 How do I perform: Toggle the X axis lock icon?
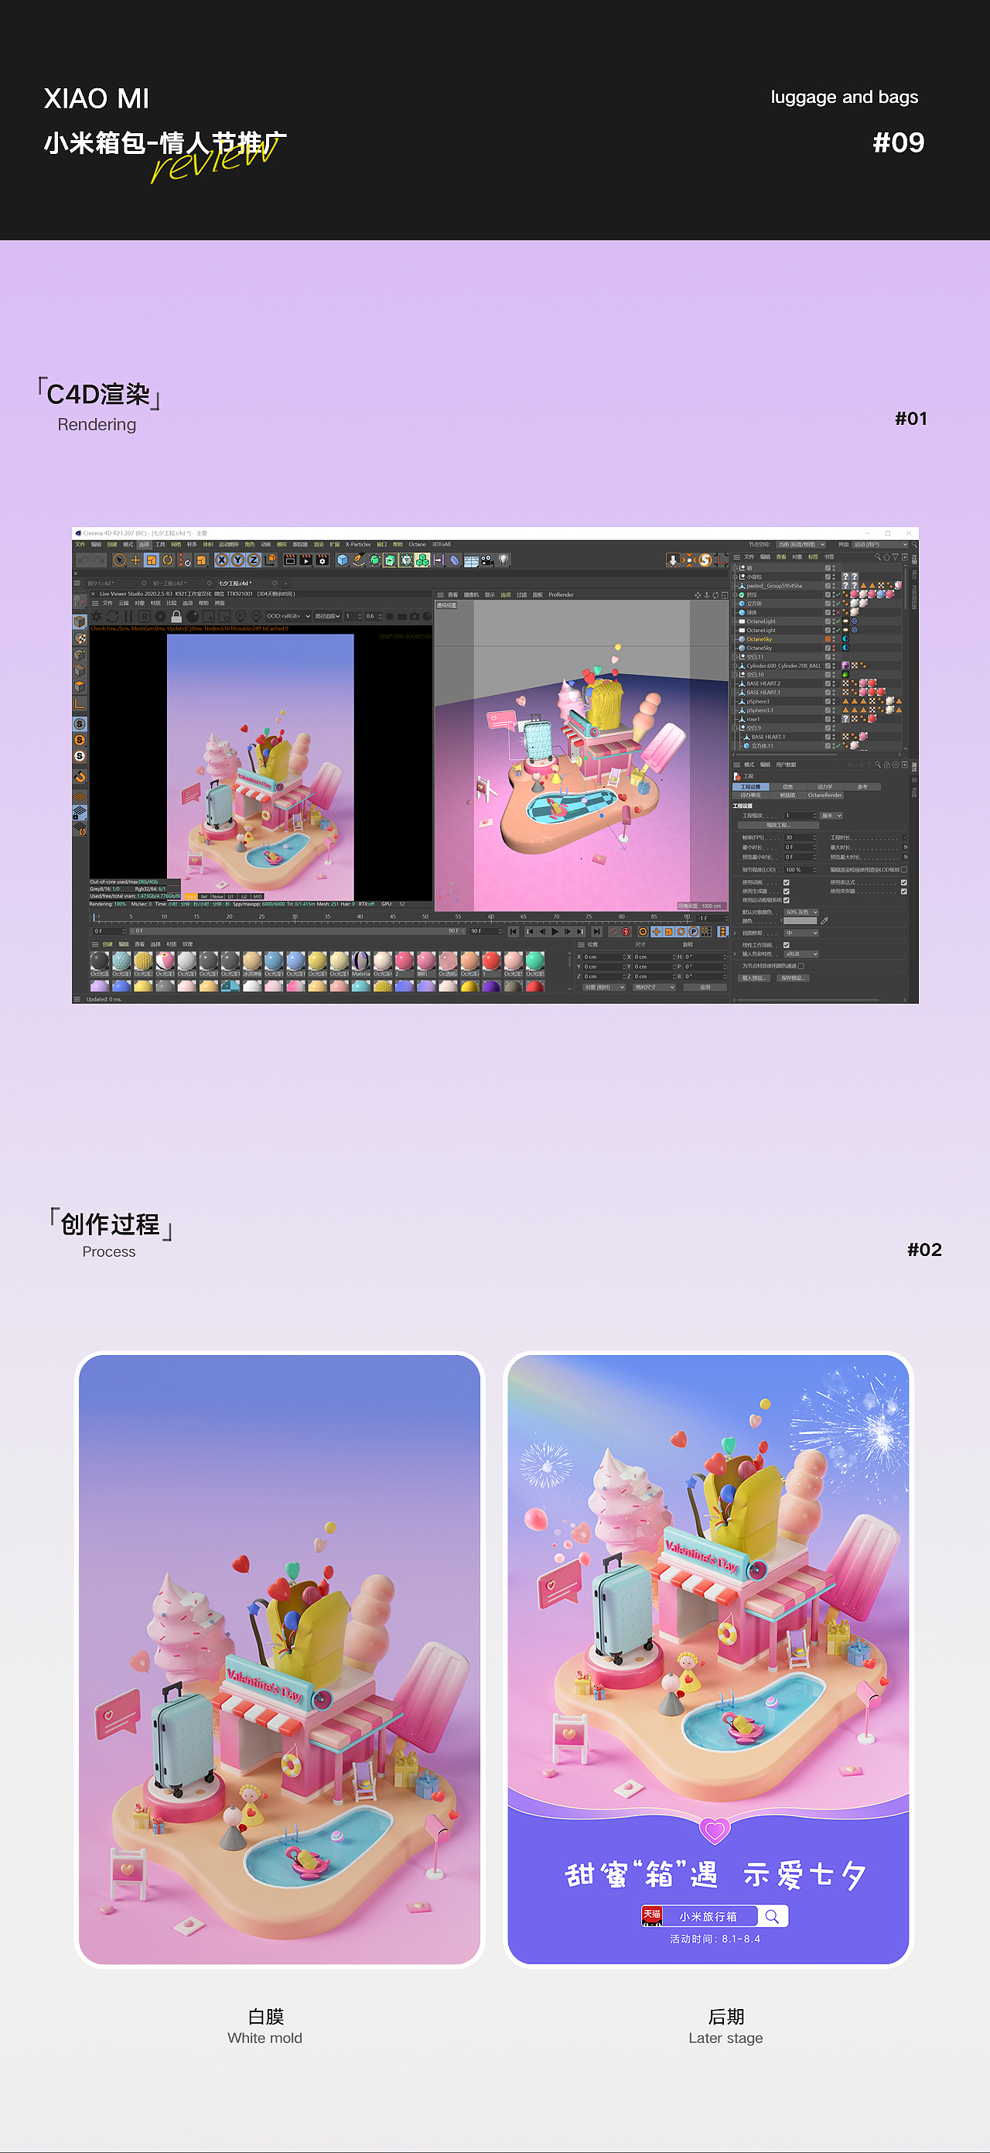pos(222,561)
